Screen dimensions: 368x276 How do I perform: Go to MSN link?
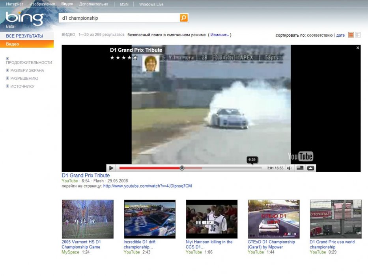point(124,4)
